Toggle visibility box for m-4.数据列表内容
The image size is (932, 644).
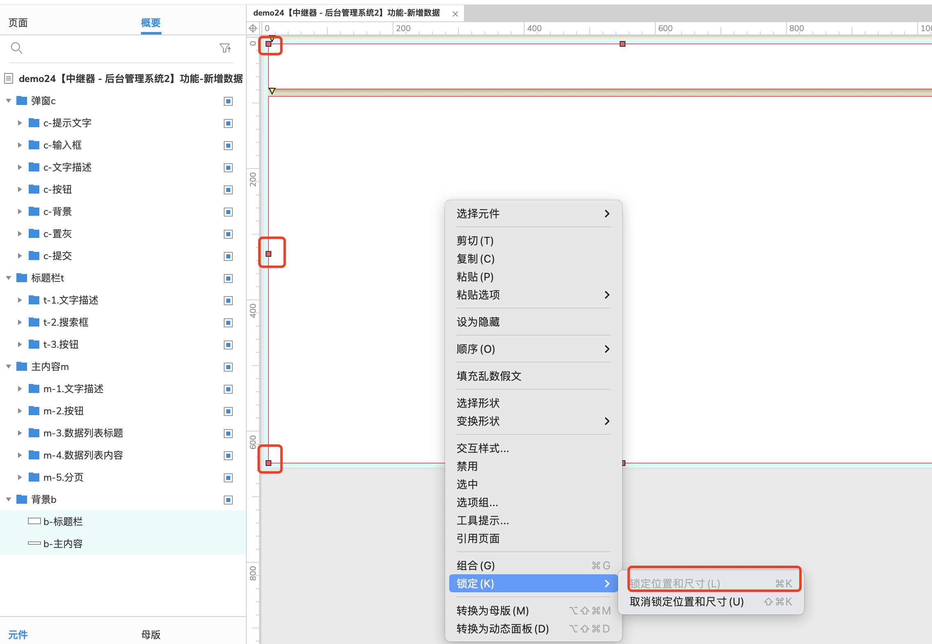click(x=228, y=456)
